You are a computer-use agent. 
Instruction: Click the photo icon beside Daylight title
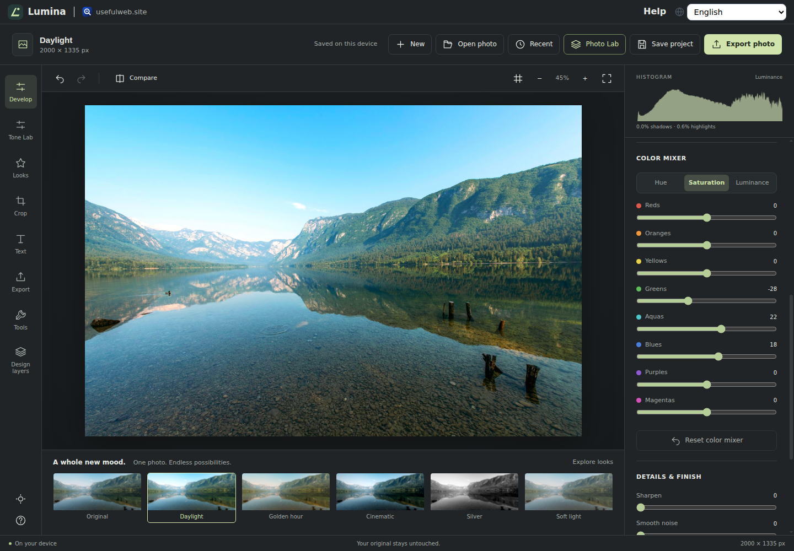(x=23, y=45)
